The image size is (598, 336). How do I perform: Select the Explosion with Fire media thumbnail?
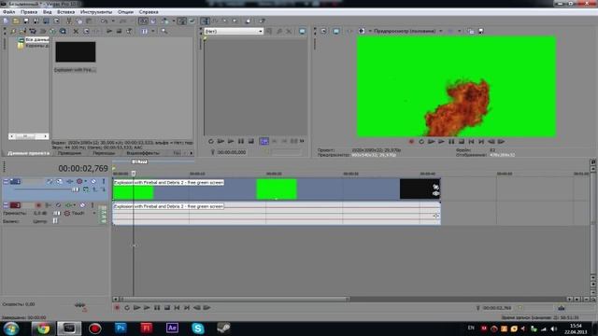click(x=76, y=52)
